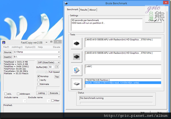Open buffer size help question mark

click(57, 67)
